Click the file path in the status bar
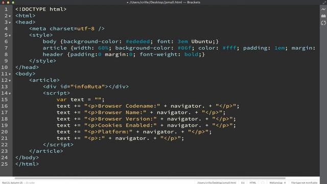This screenshot has width=327, height=184. 217,182
